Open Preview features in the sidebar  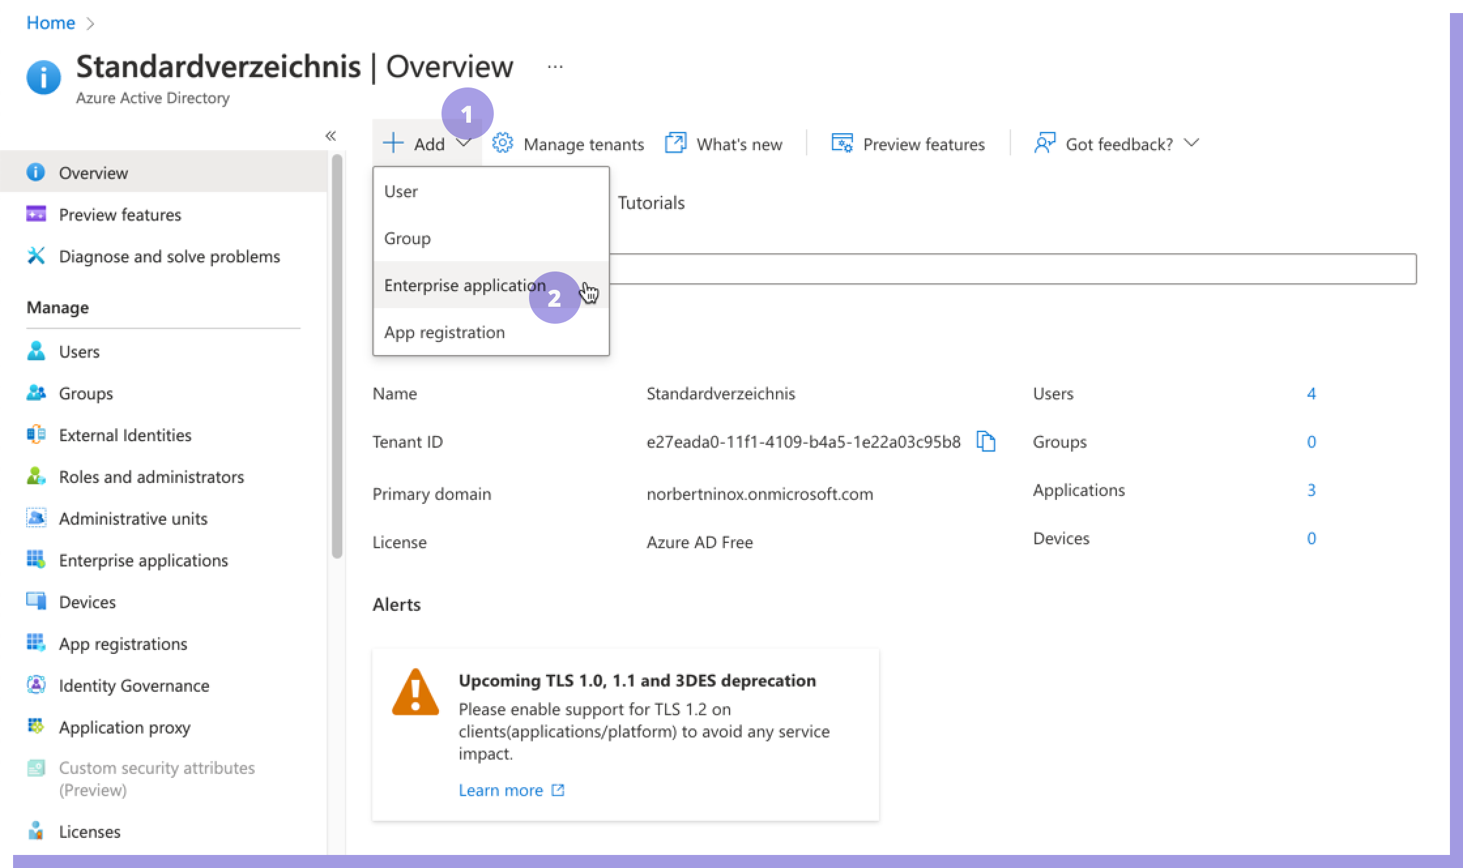[x=163, y=214]
